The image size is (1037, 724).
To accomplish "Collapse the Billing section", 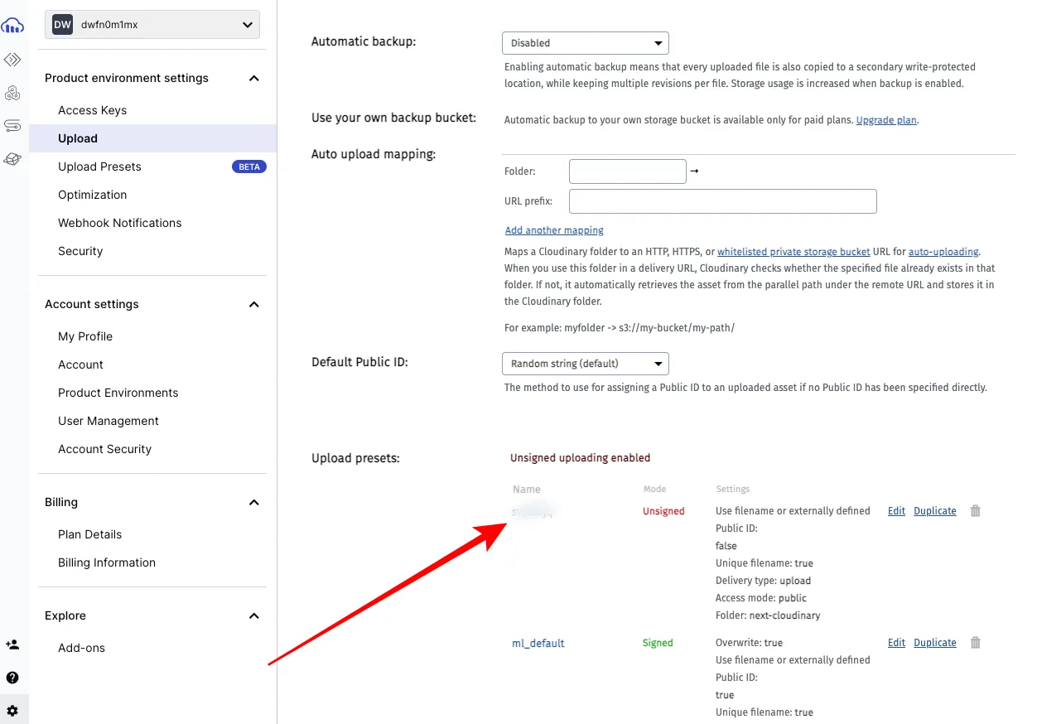I will pos(254,503).
